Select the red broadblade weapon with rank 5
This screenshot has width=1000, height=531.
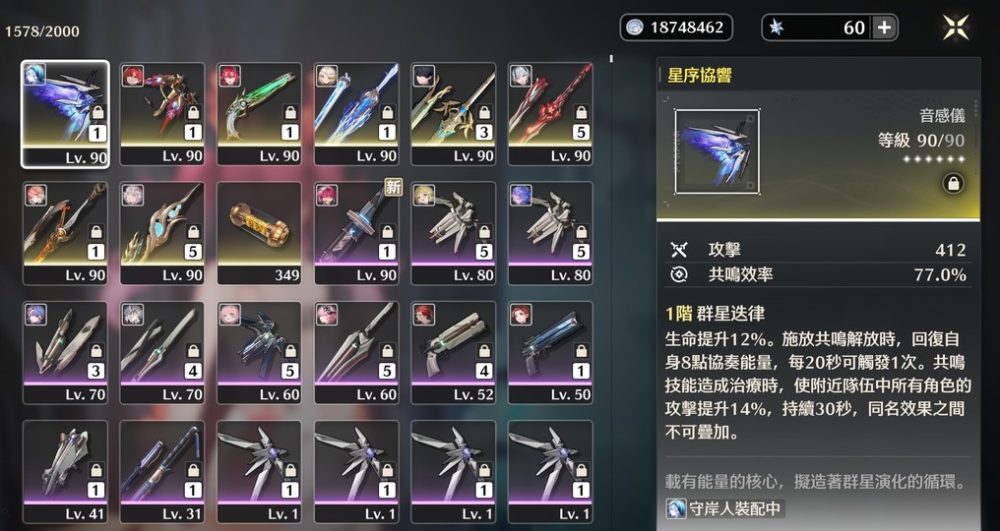click(550, 114)
